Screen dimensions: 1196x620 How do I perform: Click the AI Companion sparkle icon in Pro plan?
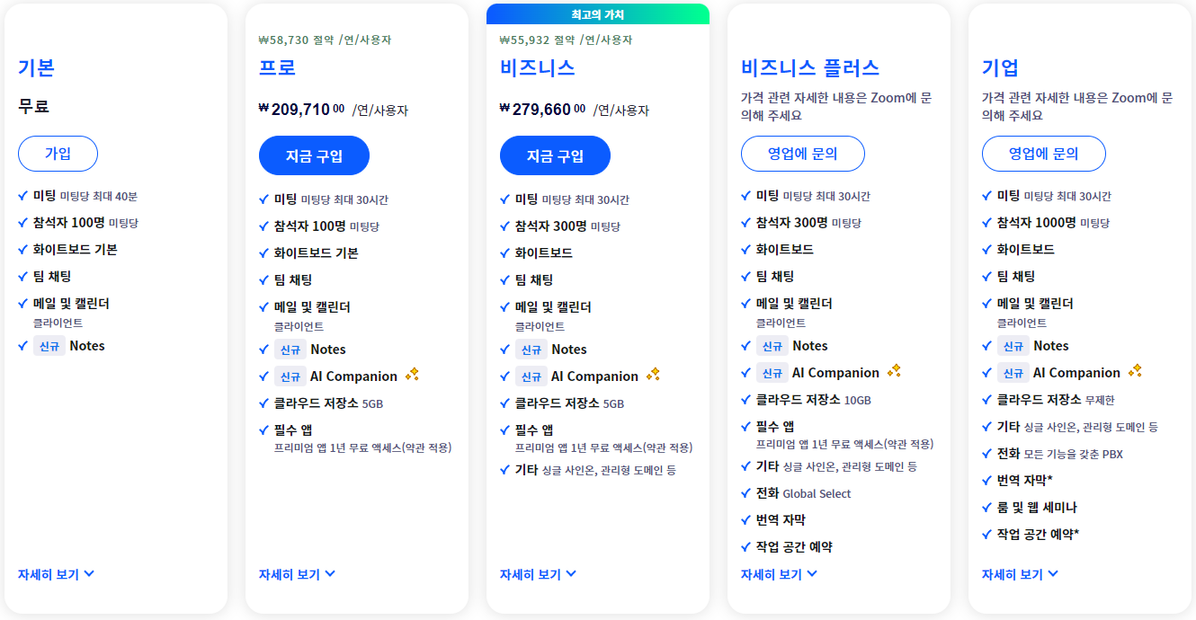[413, 376]
